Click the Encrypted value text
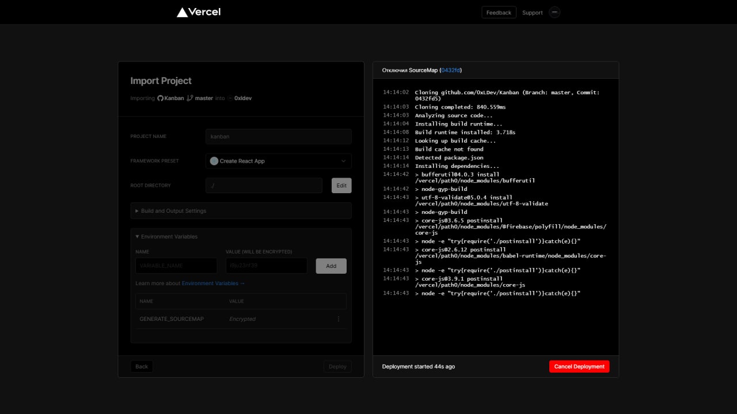Viewport: 737px width, 414px height. 242,319
